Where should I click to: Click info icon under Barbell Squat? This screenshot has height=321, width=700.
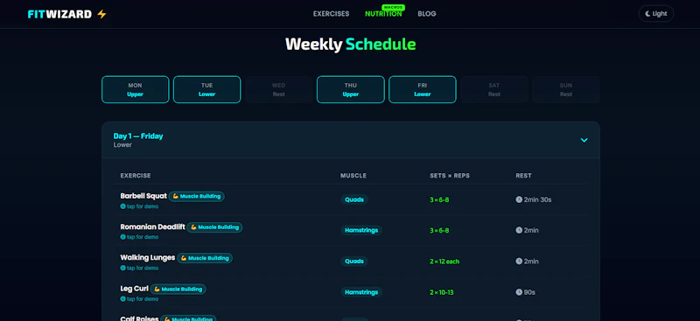click(122, 206)
